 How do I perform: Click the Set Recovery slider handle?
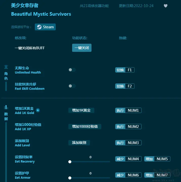click(70, 162)
